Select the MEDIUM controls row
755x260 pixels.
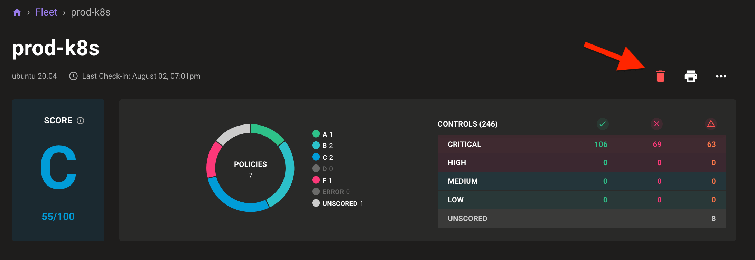pyautogui.click(x=463, y=181)
